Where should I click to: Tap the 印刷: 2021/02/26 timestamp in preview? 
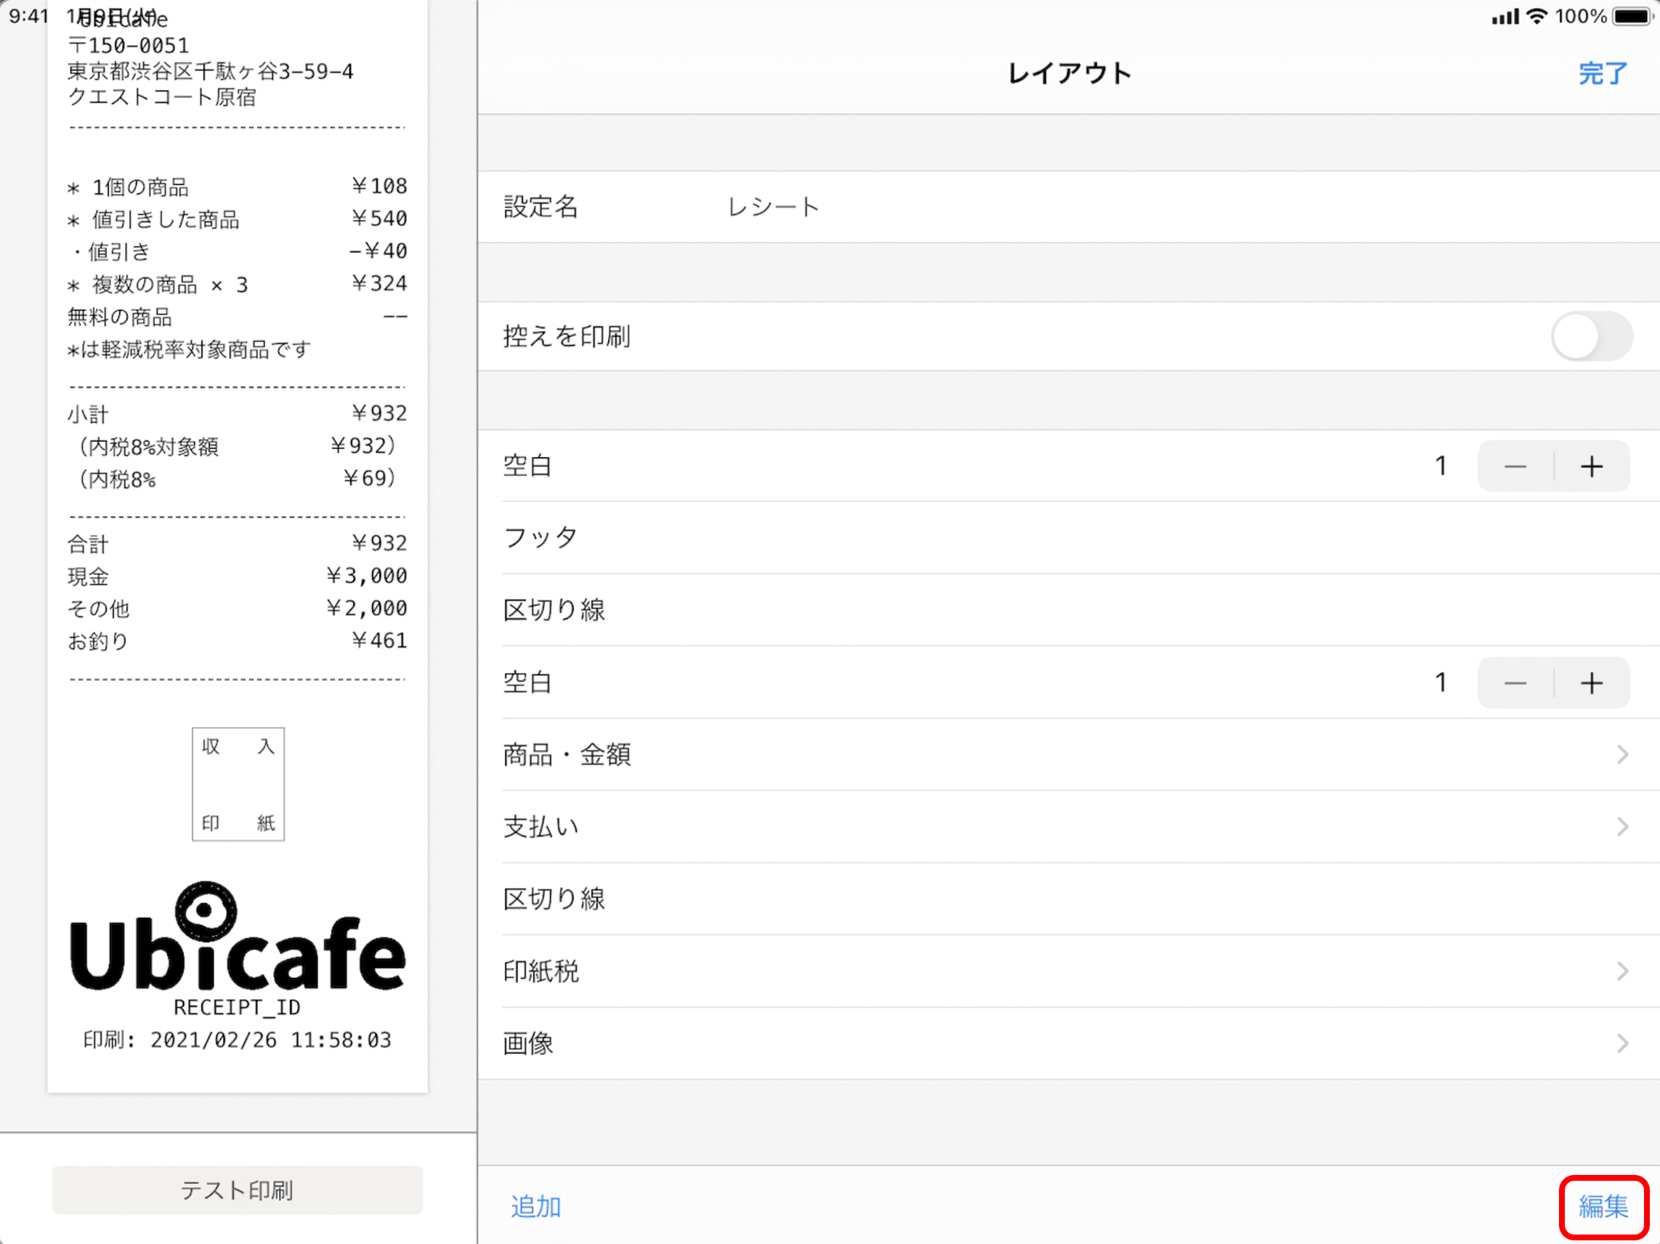click(237, 1040)
